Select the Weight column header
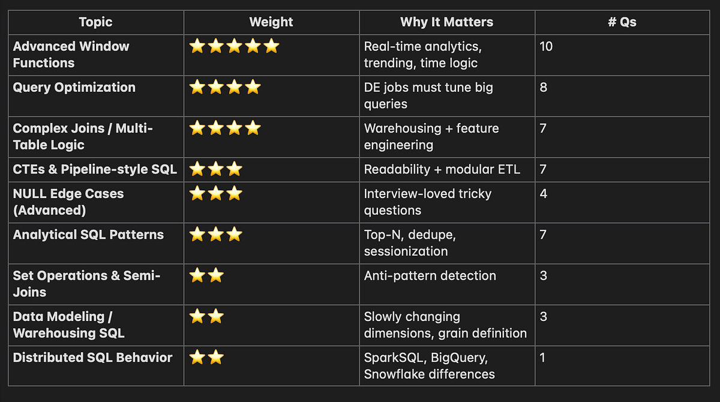The image size is (720, 402). pyautogui.click(x=271, y=22)
